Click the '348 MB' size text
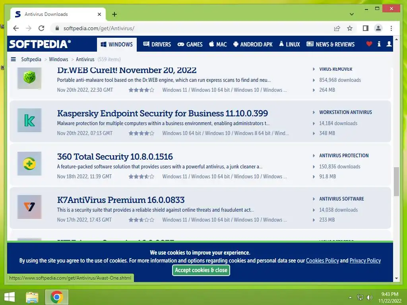 click(327, 133)
